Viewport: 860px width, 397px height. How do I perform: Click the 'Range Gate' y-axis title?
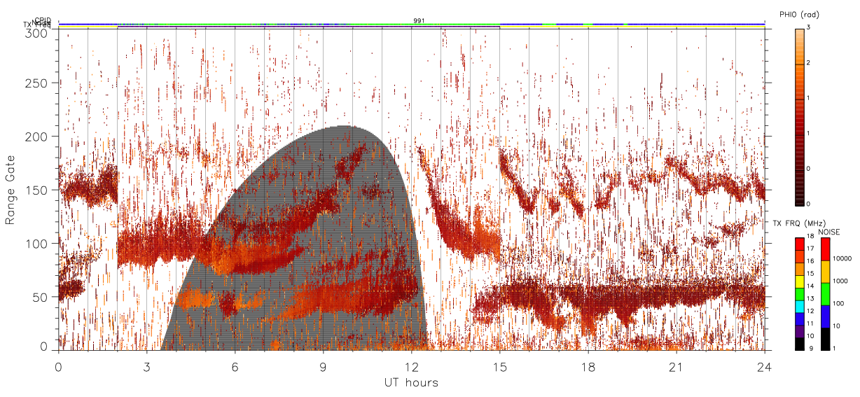[x=11, y=188]
